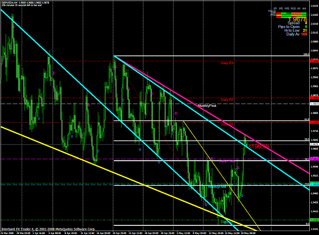Click the red <196.35 annotation text
The width and height of the screenshot is (319, 235).
point(259,146)
